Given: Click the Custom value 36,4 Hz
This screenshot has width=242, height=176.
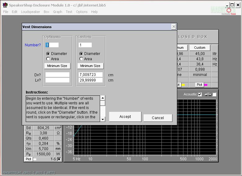Looking at the screenshot, I should 200,64.
